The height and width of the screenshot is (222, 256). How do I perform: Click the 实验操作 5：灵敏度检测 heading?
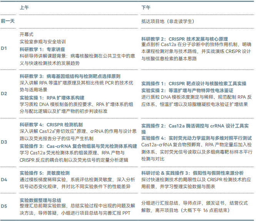[x=45, y=173]
